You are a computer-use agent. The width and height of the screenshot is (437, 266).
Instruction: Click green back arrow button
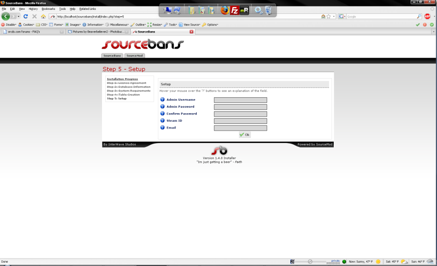point(6,16)
